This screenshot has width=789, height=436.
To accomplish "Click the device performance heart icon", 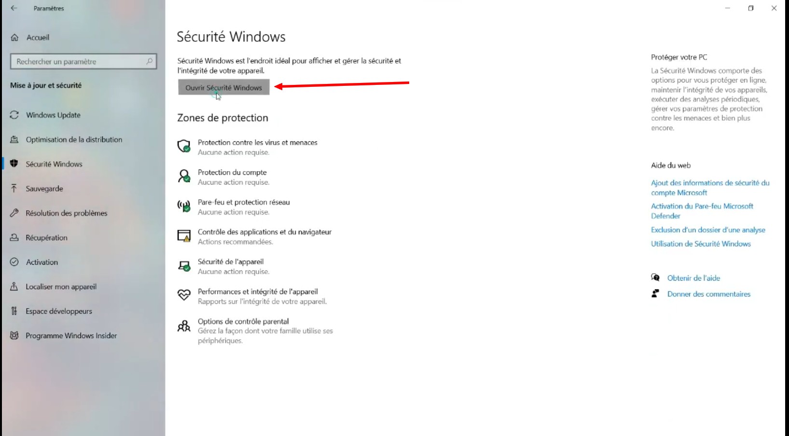I will pos(184,295).
